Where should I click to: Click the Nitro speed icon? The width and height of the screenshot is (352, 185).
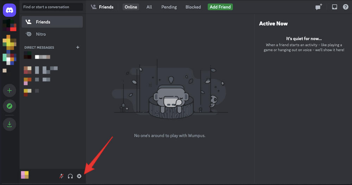click(x=29, y=34)
